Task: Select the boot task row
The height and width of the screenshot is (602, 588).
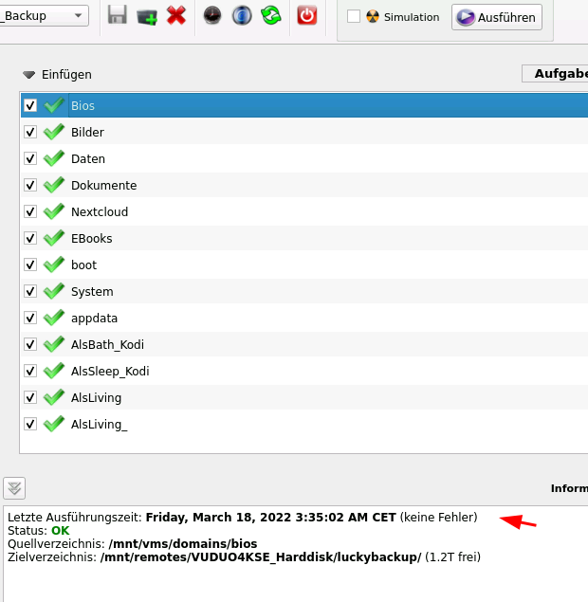Action: [x=304, y=265]
